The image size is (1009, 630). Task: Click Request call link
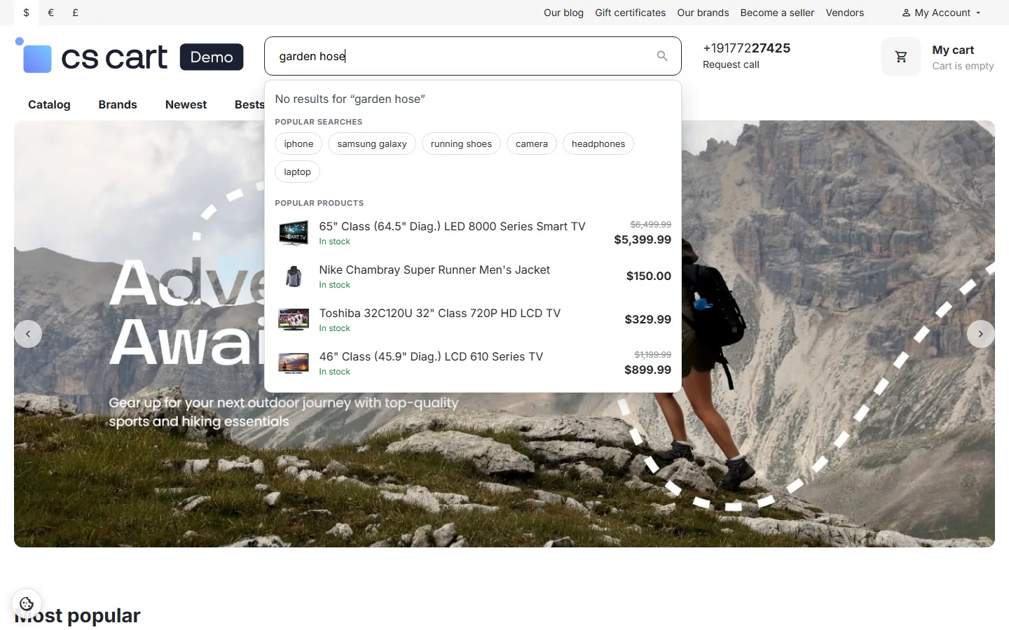pyautogui.click(x=731, y=64)
